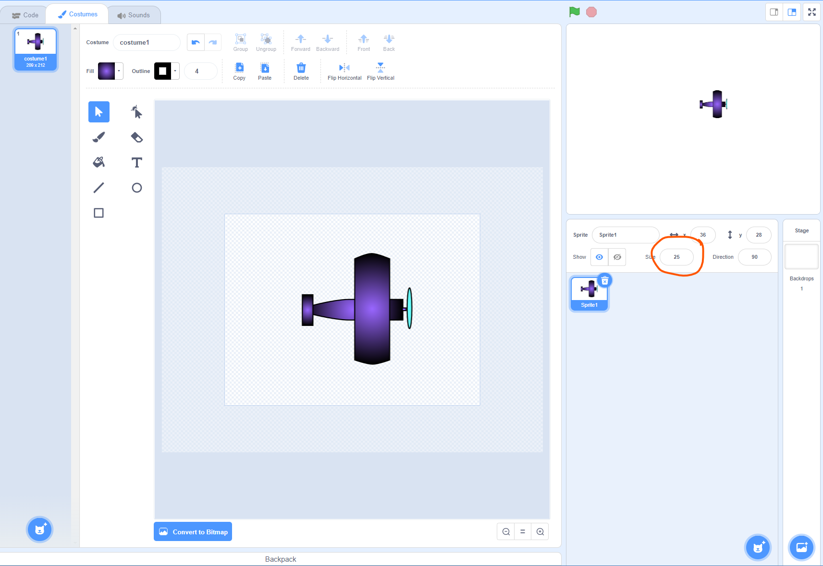Click Convert to Bitmap button
This screenshot has height=566, width=823.
tap(193, 531)
